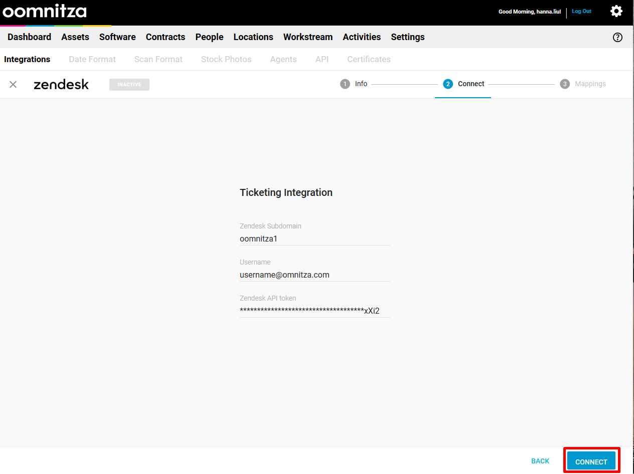The height and width of the screenshot is (474, 634).
Task: Click the BACK button
Action: tap(540, 461)
